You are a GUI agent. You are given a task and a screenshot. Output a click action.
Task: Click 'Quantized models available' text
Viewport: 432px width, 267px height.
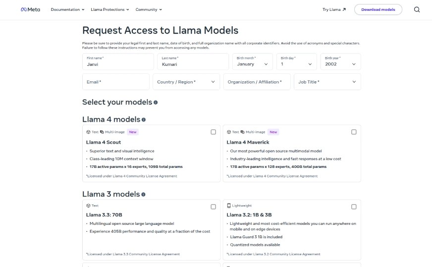[x=255, y=245]
